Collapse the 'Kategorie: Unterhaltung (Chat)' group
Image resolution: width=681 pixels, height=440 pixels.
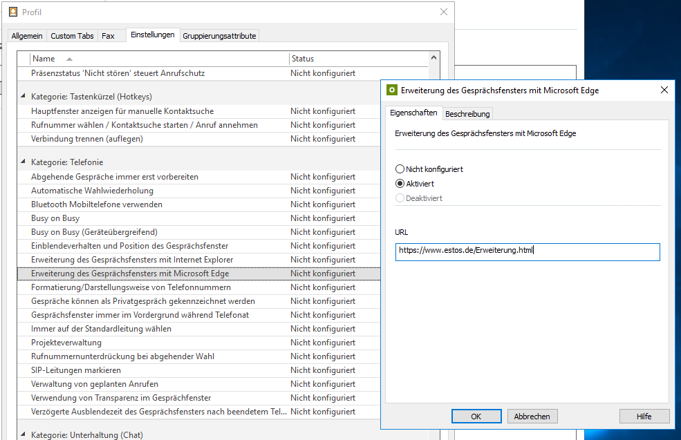pos(24,434)
